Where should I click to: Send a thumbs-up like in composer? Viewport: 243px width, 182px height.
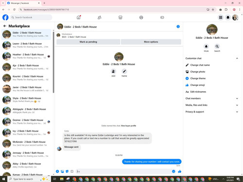click(x=179, y=171)
